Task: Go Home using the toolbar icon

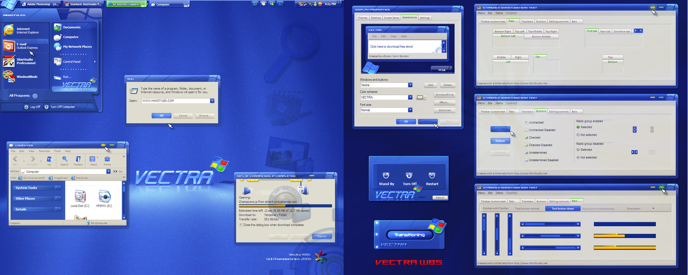Action: tap(107, 160)
